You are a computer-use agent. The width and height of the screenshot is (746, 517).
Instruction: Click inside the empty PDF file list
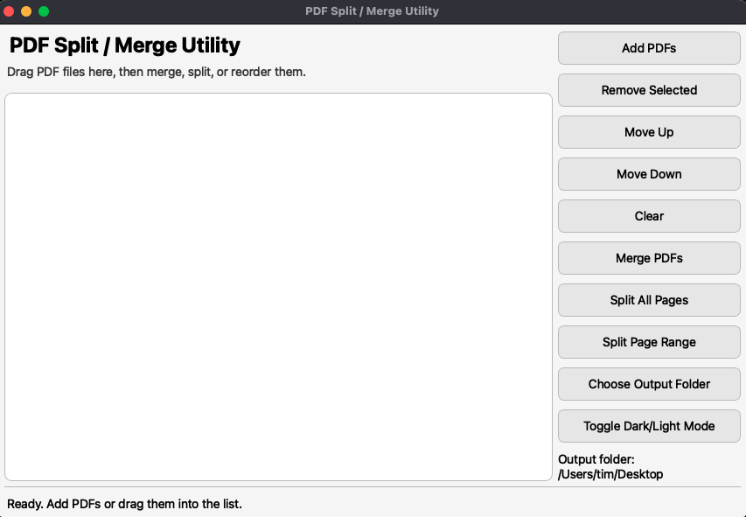[278, 287]
